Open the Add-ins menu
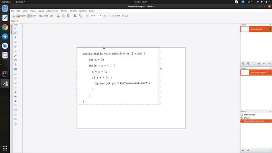 tap(73, 11)
